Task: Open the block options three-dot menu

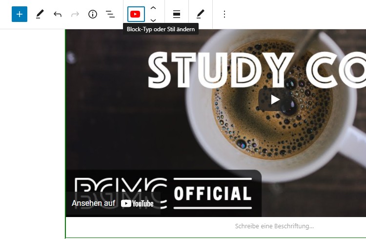Action: click(x=224, y=14)
